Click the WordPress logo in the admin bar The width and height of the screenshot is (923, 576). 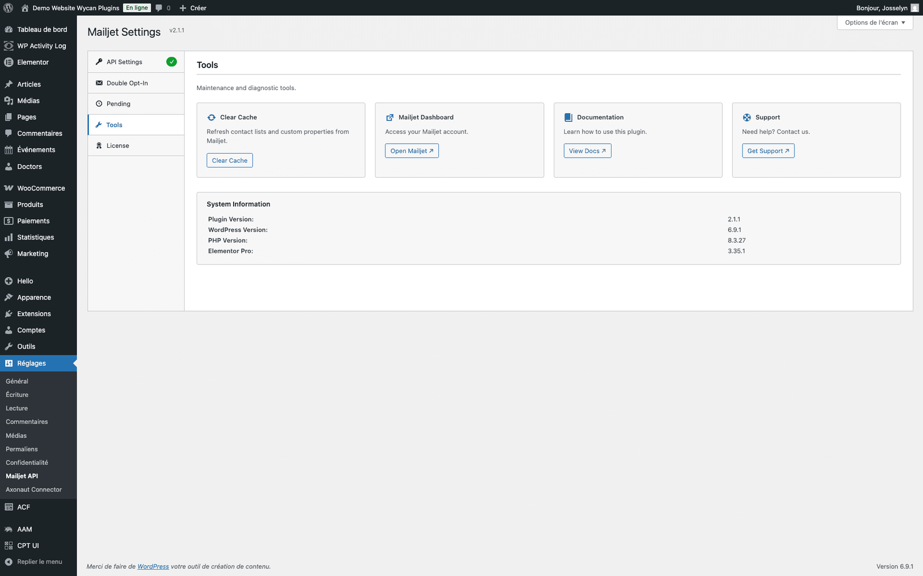[x=8, y=8]
